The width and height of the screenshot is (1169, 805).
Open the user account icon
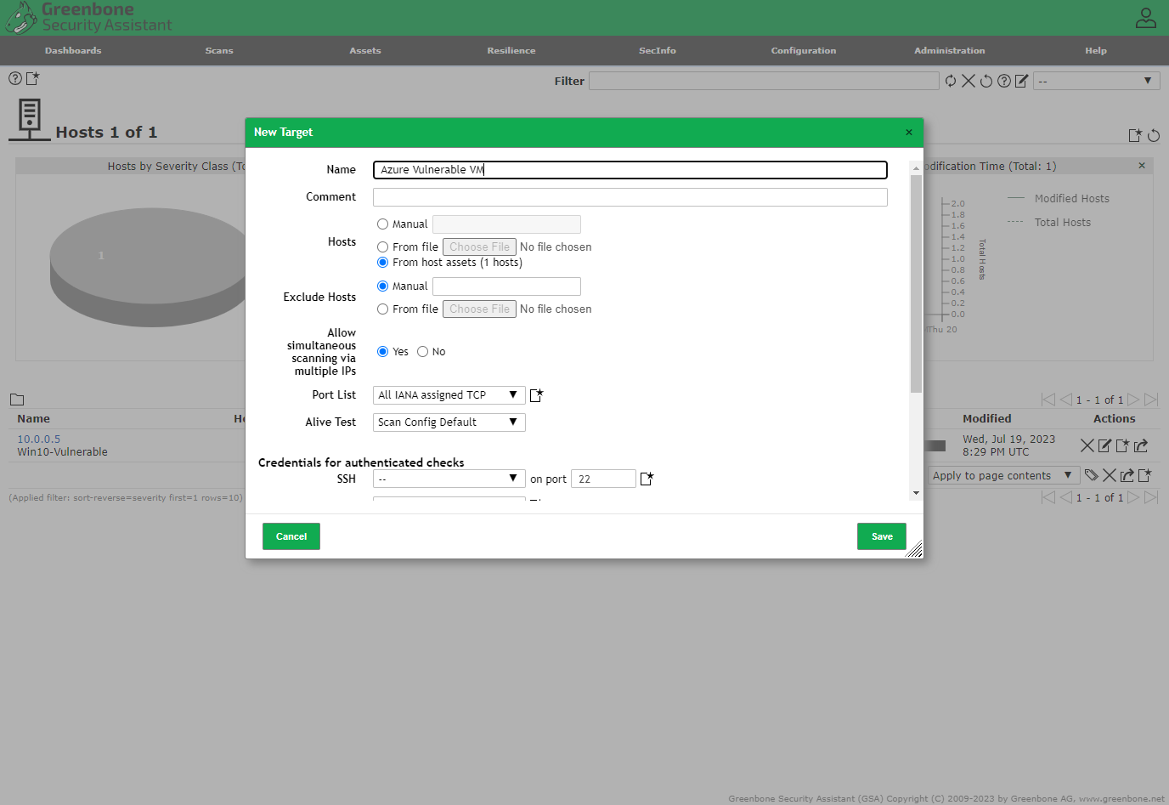pyautogui.click(x=1145, y=18)
